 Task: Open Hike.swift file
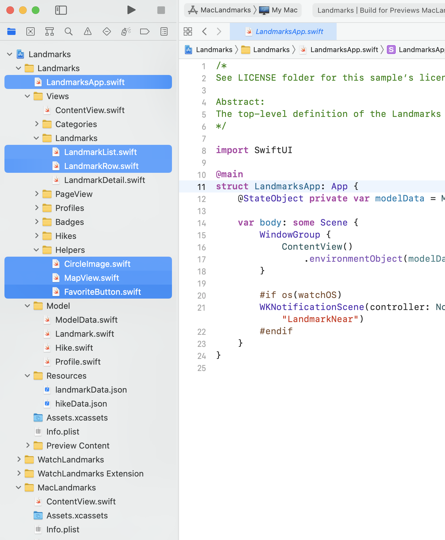click(88, 348)
